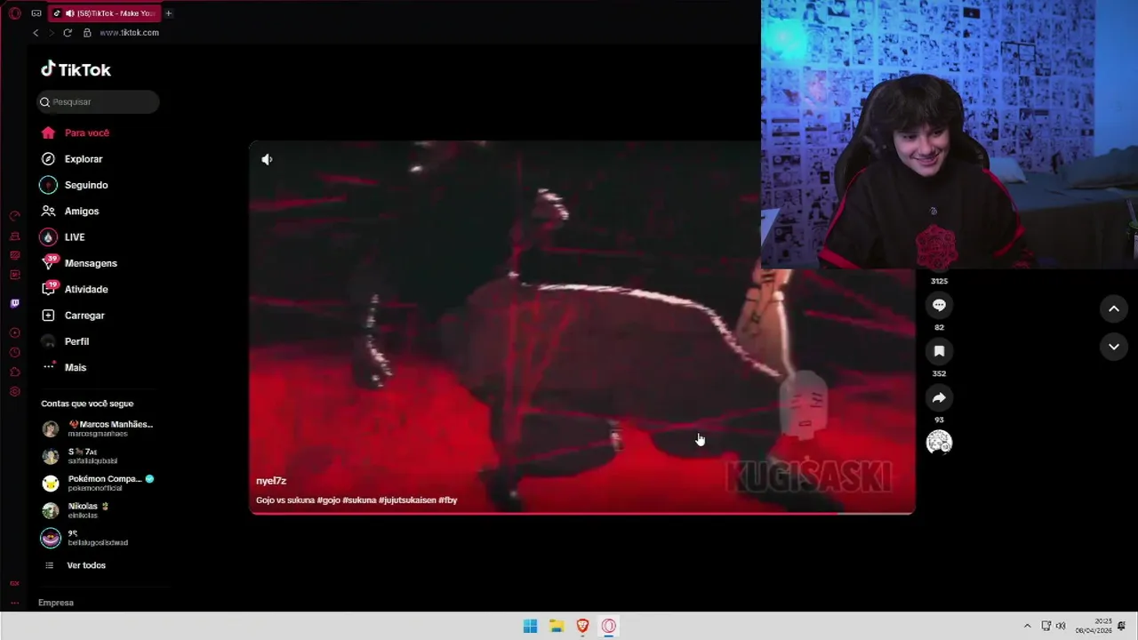Click the #jujutsukaisen hashtag

click(x=407, y=500)
